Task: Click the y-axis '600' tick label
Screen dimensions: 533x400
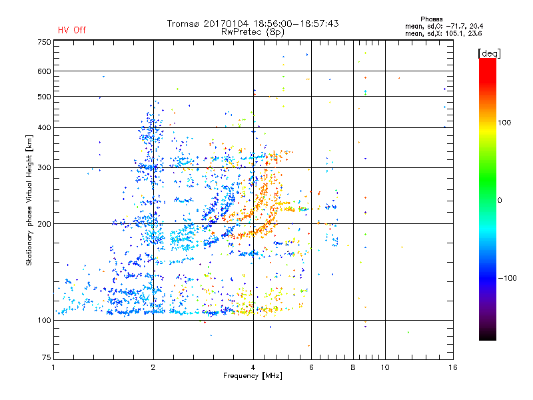Action: (44, 71)
